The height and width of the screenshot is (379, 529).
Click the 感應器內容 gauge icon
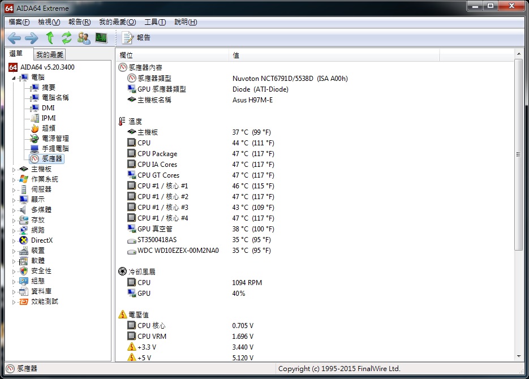[x=122, y=67]
